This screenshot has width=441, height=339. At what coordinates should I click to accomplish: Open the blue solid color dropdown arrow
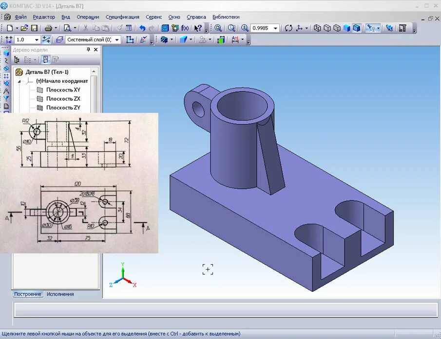pyautogui.click(x=191, y=39)
